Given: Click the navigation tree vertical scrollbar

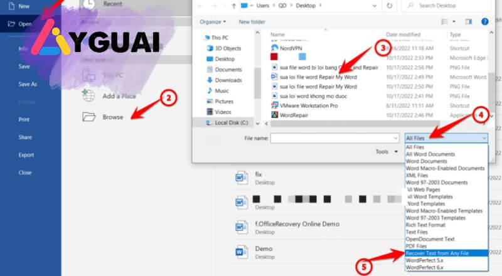Looking at the screenshot, I should [257, 83].
